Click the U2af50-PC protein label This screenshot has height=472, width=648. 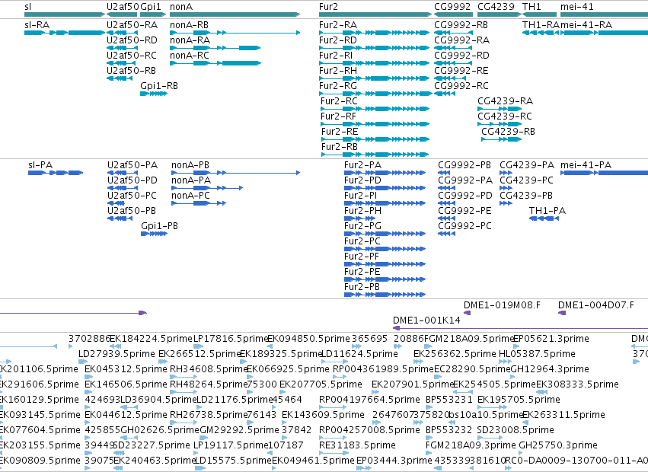[132, 196]
